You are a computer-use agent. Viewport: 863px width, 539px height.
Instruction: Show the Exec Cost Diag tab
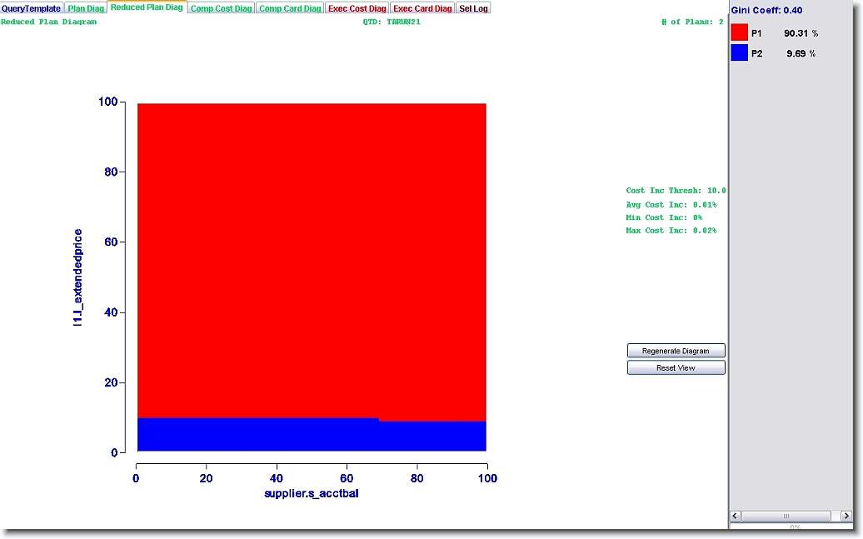click(x=357, y=8)
